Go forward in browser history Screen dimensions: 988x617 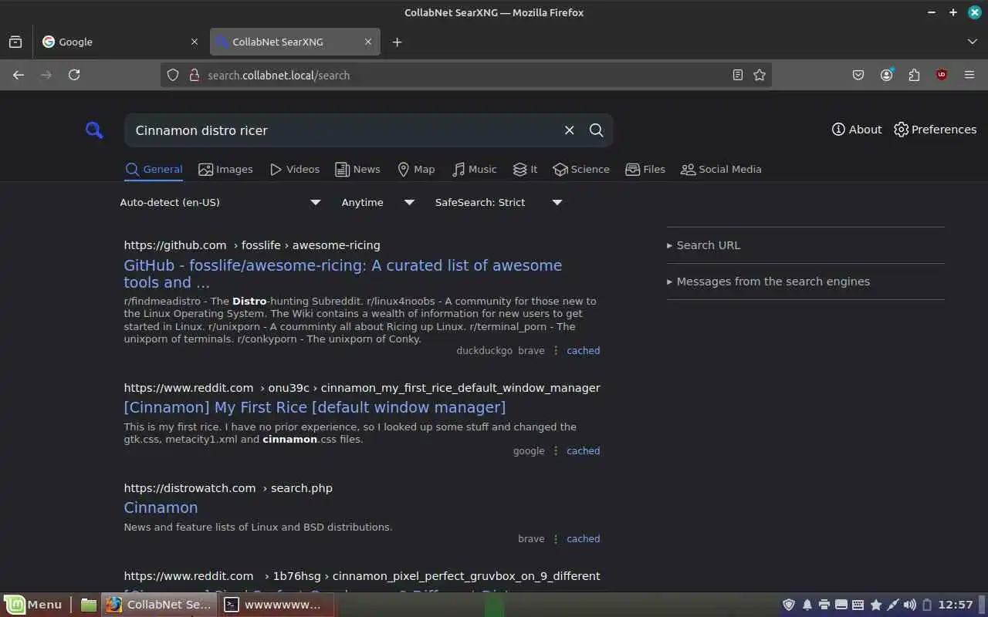pyautogui.click(x=46, y=75)
